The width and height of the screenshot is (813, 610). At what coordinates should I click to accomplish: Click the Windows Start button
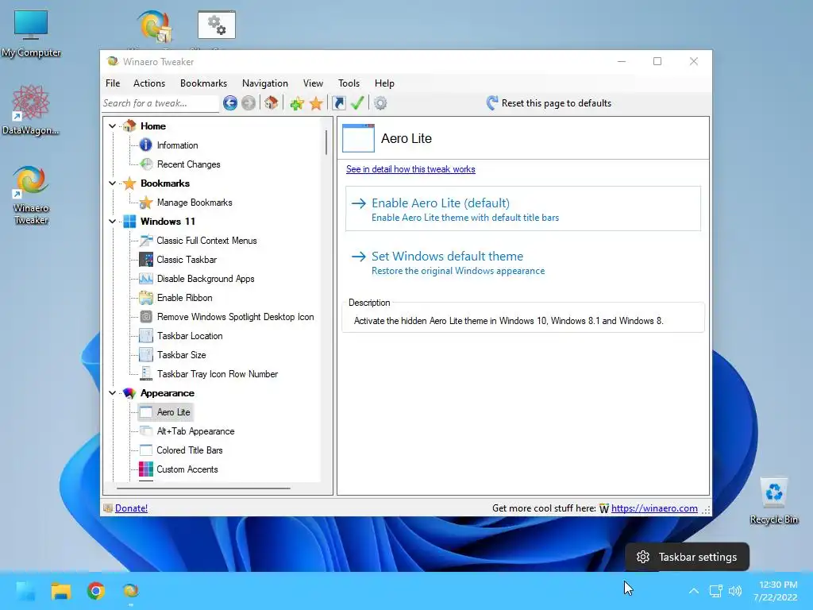(25, 591)
